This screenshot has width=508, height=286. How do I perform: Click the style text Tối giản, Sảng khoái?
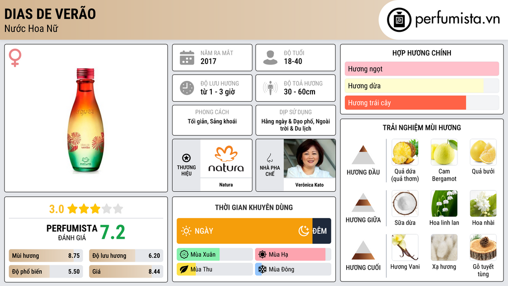point(212,121)
